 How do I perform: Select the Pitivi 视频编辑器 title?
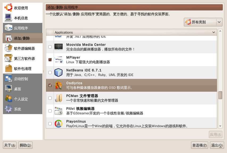pyautogui.click(x=80, y=109)
